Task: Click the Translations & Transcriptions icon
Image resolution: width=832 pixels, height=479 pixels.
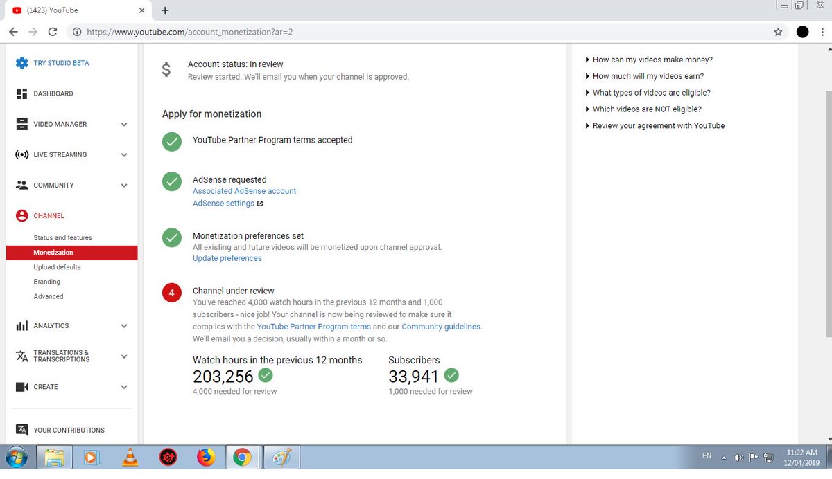Action: [21, 356]
